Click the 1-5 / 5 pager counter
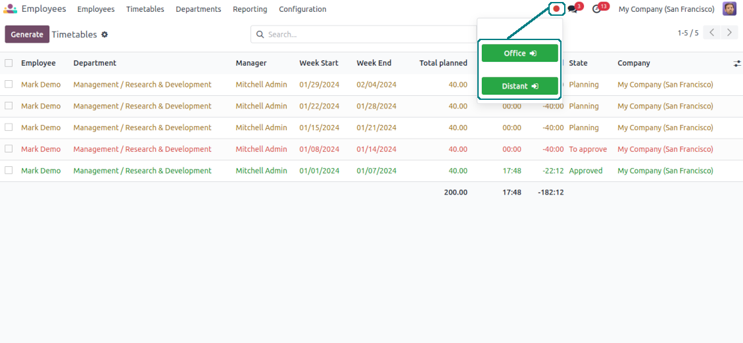The width and height of the screenshot is (743, 343). (x=688, y=33)
